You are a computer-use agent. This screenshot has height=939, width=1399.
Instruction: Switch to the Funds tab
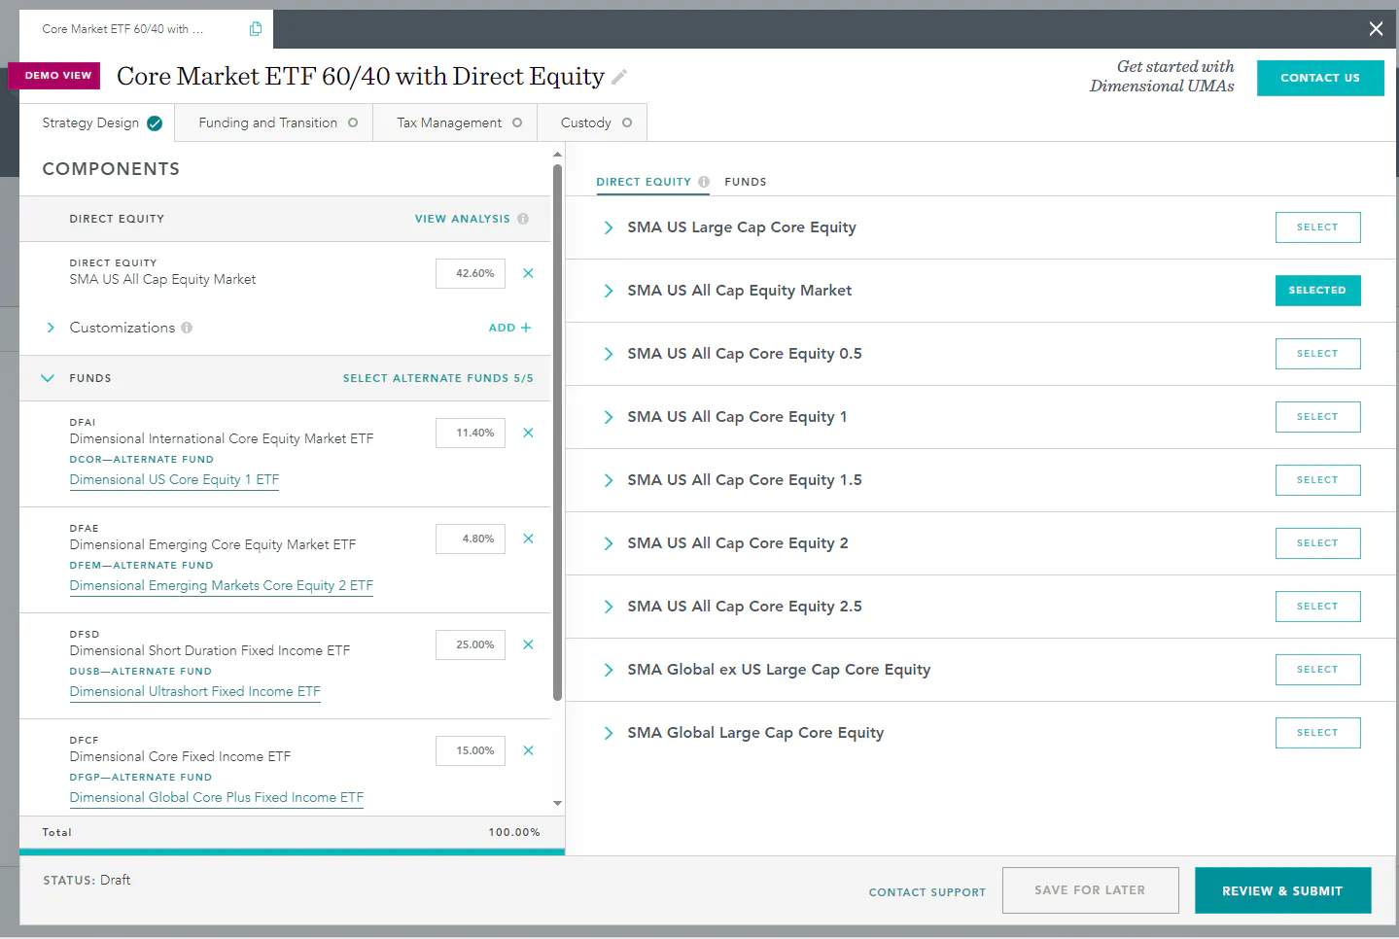coord(746,182)
